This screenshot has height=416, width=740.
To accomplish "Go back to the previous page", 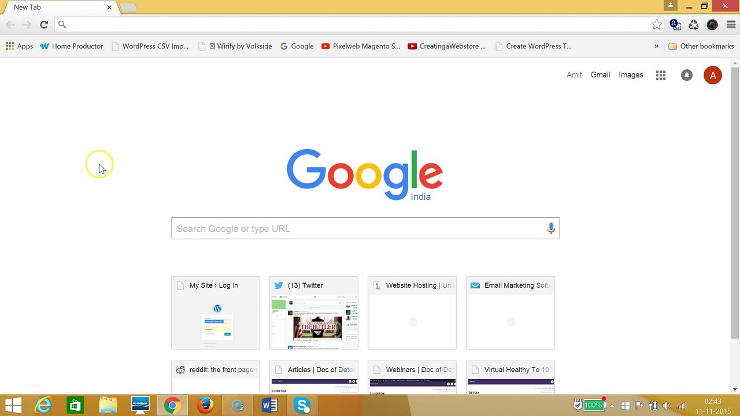I will tap(10, 24).
